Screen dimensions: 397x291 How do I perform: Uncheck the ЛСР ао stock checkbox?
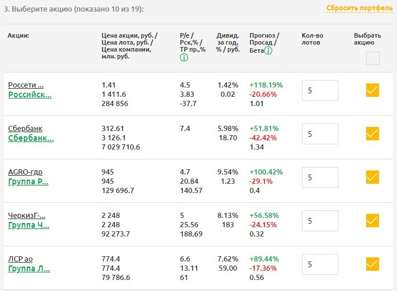tap(373, 264)
